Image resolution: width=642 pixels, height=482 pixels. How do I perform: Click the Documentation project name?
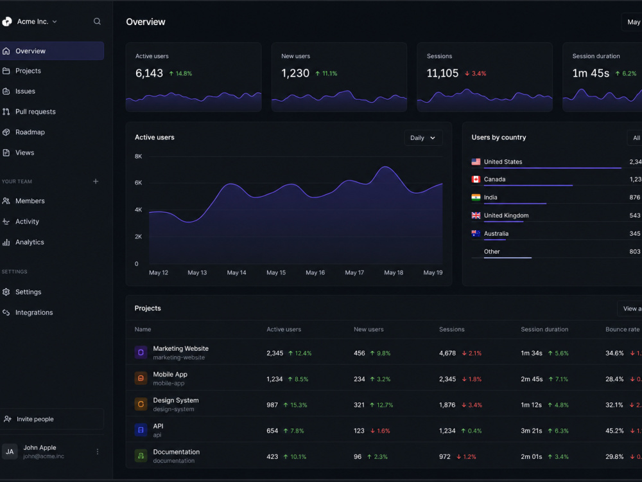177,452
